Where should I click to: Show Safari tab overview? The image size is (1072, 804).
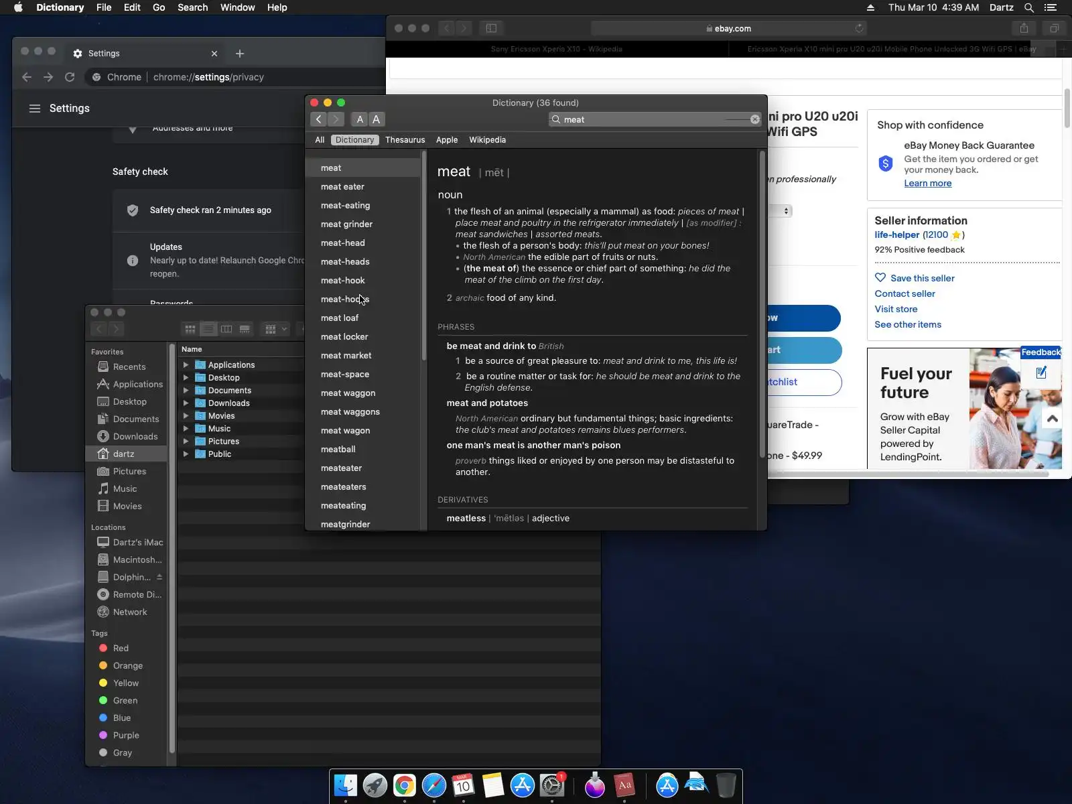1054,28
